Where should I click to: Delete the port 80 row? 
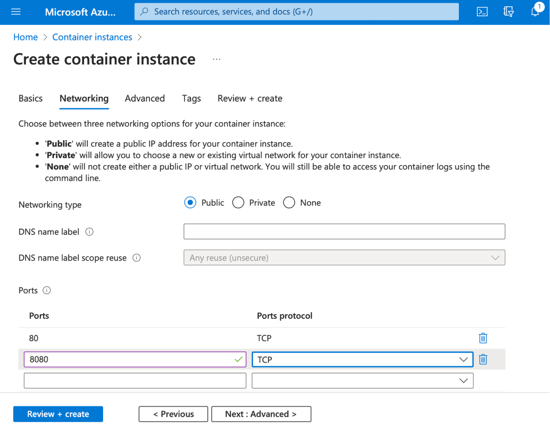pyautogui.click(x=483, y=338)
